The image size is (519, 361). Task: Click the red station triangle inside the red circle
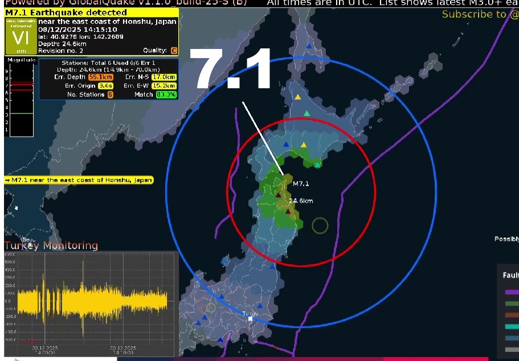279,194
